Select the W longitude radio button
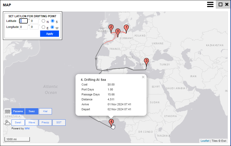Screen dimensions: 231x146 coord(52,27)
